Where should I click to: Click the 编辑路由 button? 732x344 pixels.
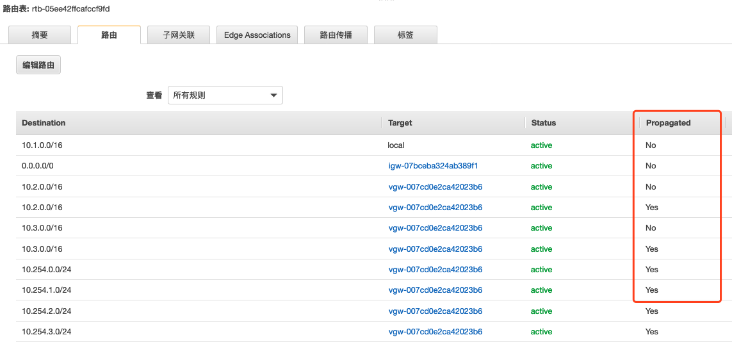pos(38,65)
